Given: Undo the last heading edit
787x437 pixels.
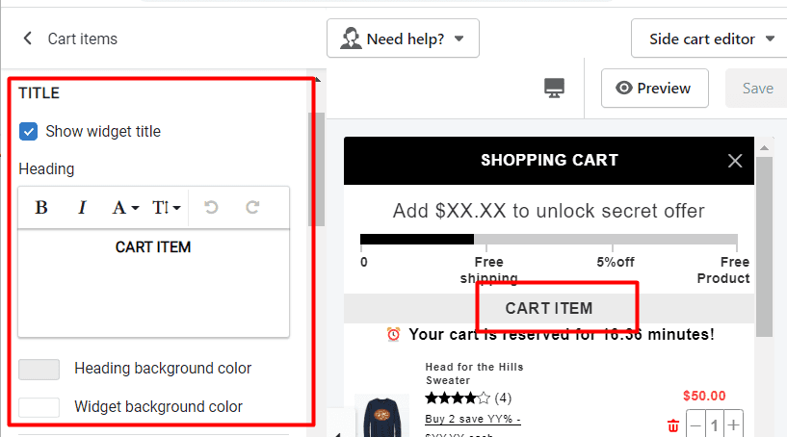Looking at the screenshot, I should click(211, 207).
